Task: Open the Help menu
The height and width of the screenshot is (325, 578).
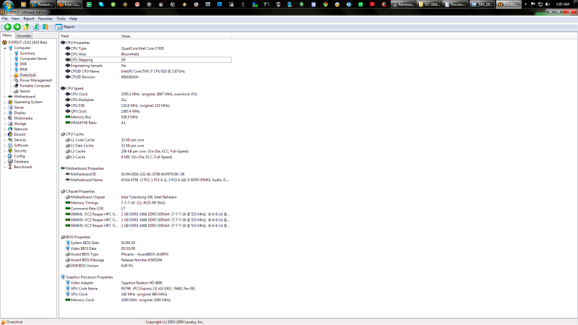Action: [x=73, y=19]
